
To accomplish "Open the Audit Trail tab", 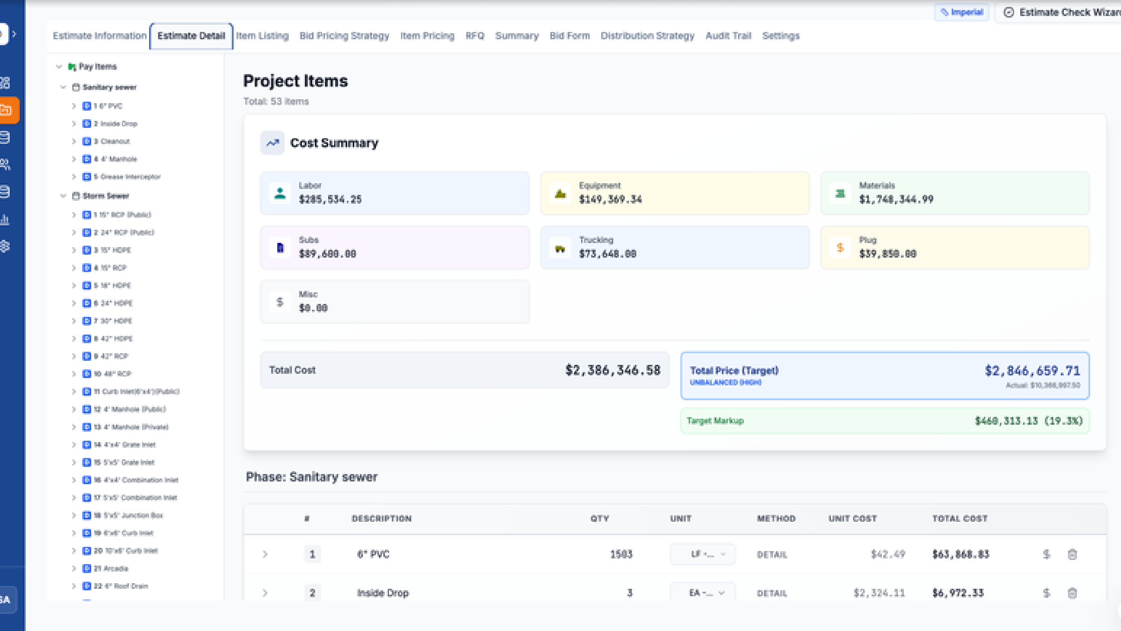I will point(728,36).
